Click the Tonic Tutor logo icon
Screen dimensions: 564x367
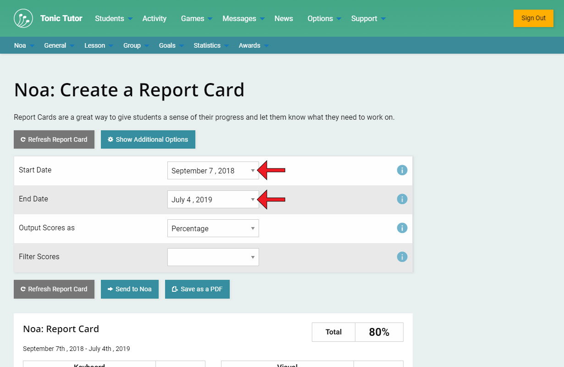23,18
